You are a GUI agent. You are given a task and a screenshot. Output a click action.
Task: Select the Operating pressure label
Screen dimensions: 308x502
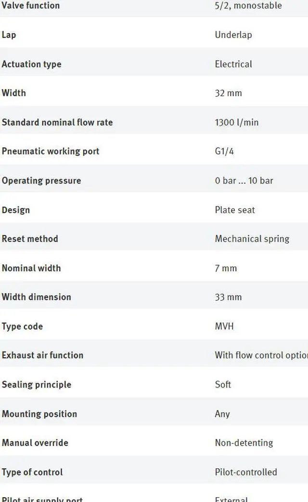pos(41,181)
